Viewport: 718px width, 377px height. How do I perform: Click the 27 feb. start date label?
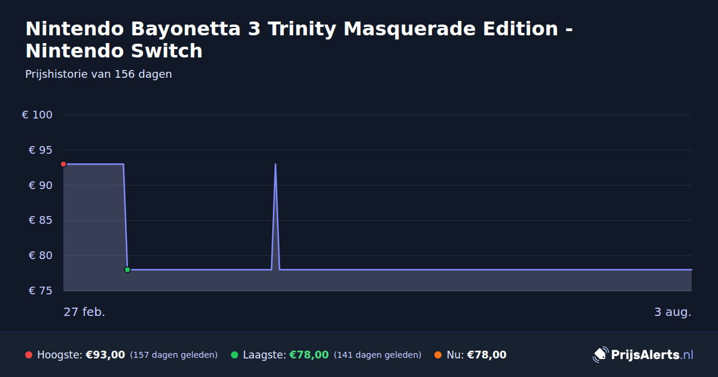[84, 312]
